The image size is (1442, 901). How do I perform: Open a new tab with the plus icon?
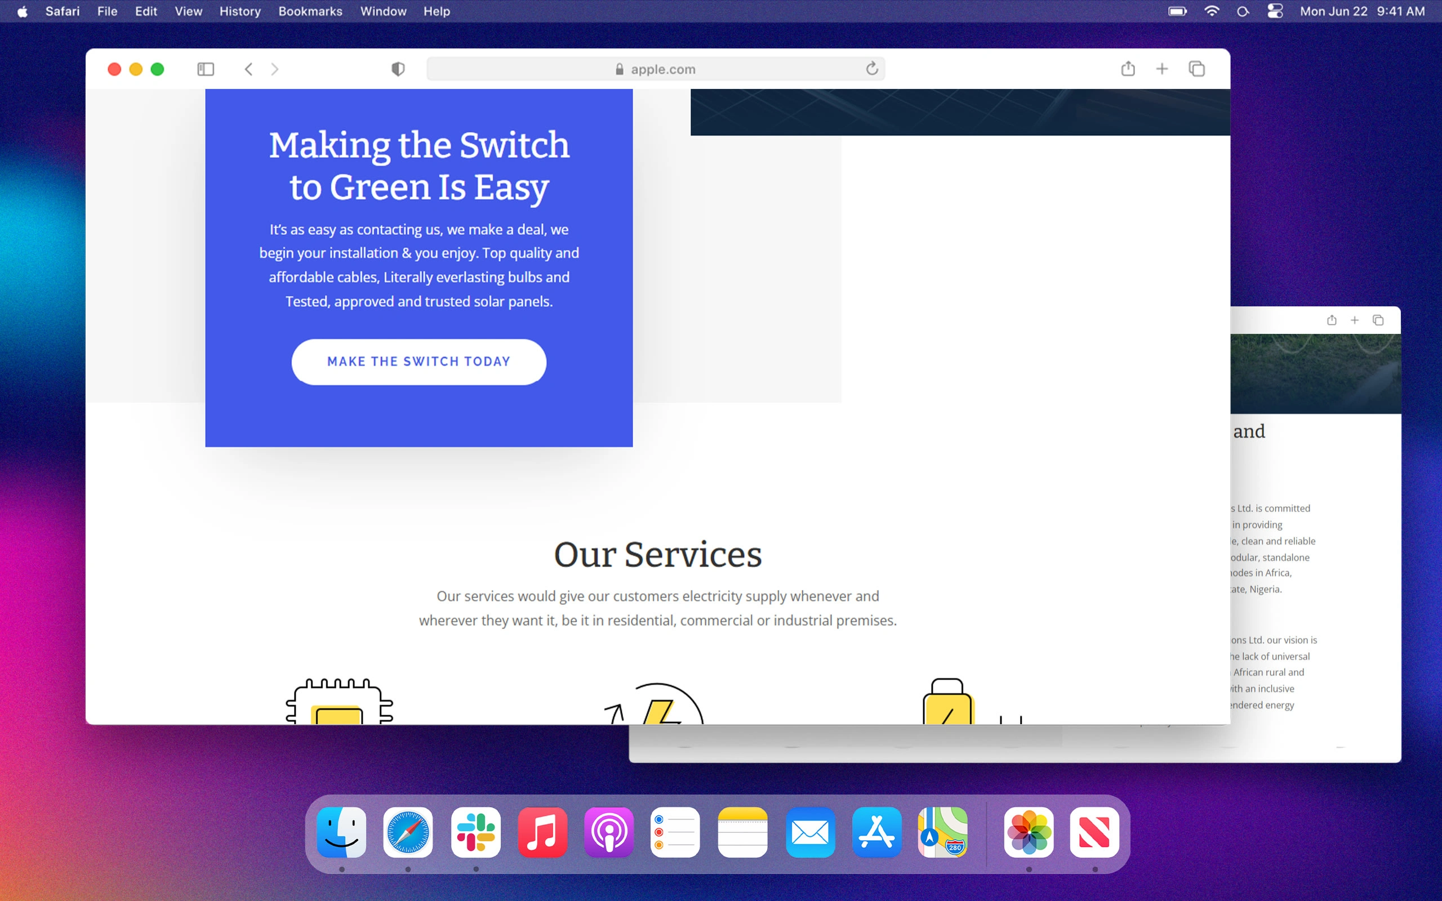click(x=1162, y=69)
